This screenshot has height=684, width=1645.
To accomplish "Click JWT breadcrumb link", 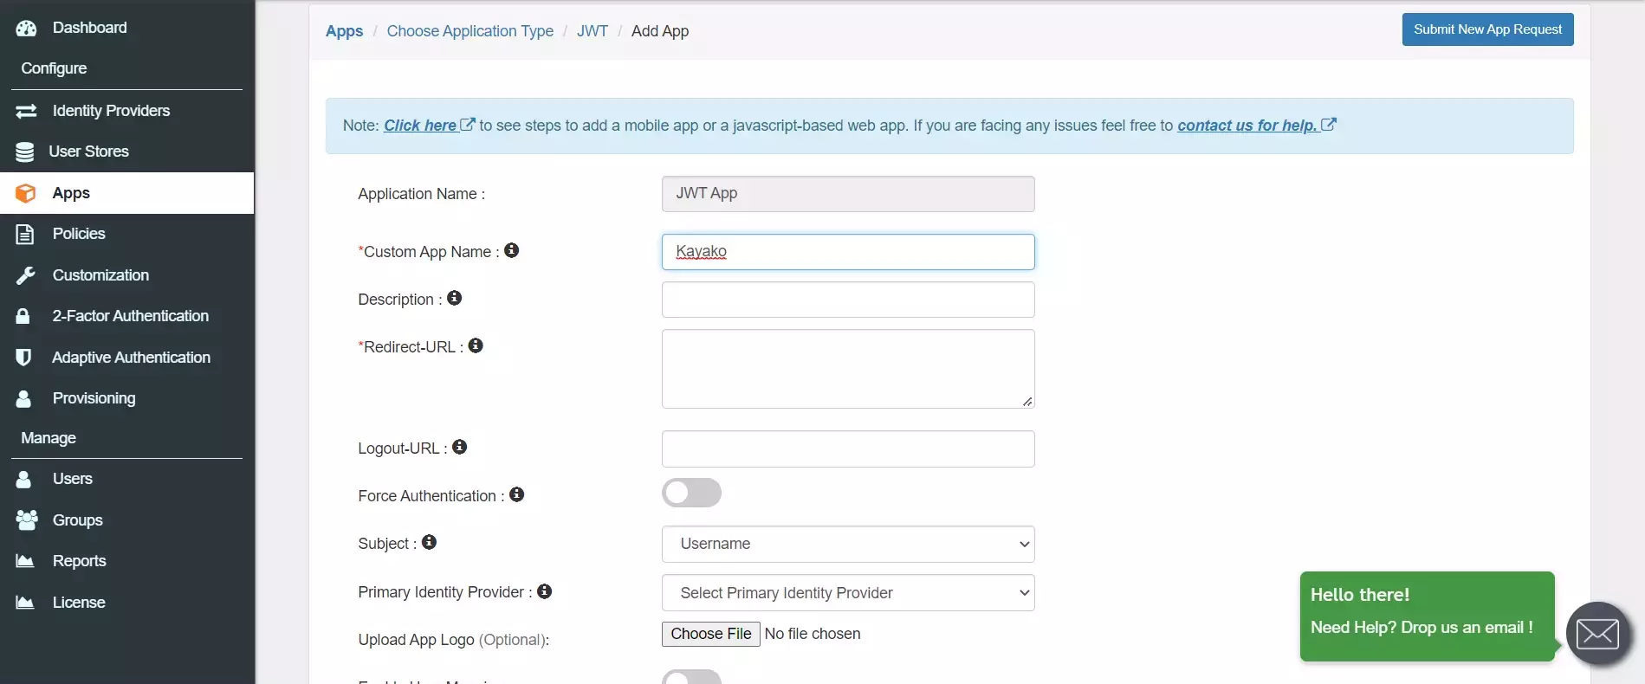I will 593,31.
